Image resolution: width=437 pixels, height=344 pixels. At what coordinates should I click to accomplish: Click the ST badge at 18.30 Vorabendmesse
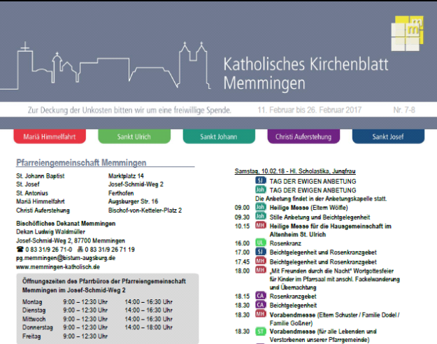pos(260,331)
